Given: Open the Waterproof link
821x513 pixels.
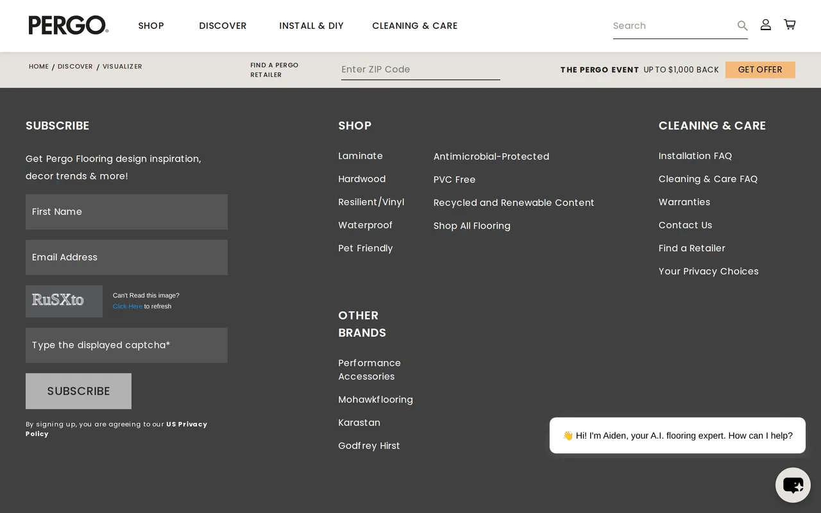Looking at the screenshot, I should (365, 225).
